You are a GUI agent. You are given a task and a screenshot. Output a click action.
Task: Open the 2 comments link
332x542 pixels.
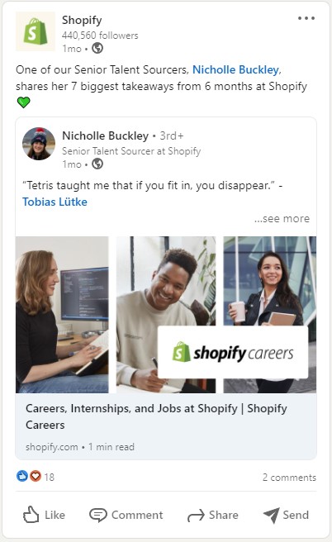pyautogui.click(x=289, y=478)
